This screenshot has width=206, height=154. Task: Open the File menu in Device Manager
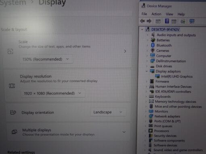point(144,14)
